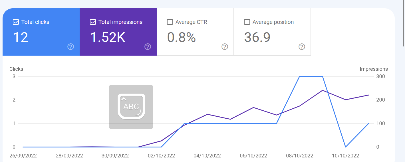This screenshot has width=405, height=162.
Task: Click the ABC text overlay icon
Action: (131, 107)
